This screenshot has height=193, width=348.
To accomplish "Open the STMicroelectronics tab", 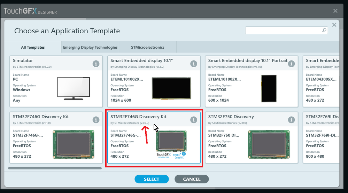I will 148,47.
